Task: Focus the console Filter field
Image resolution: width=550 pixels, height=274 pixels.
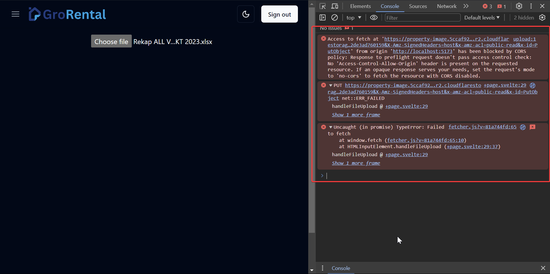Action: click(423, 18)
